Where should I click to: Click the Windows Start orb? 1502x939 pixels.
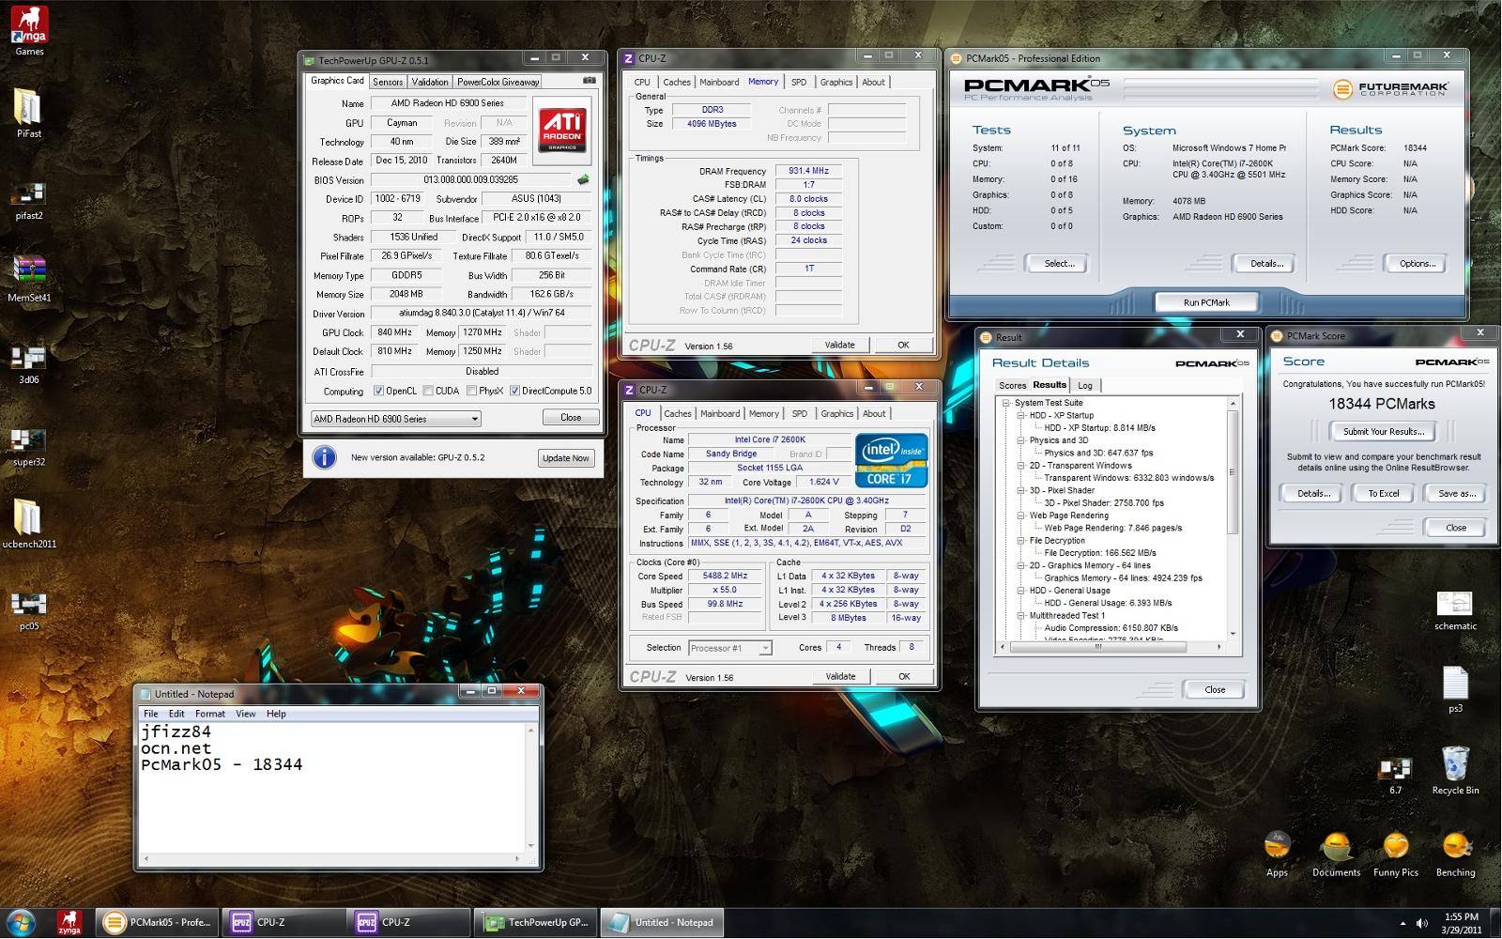tap(21, 922)
